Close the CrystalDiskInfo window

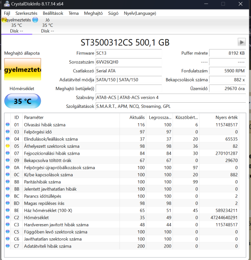[241, 4]
